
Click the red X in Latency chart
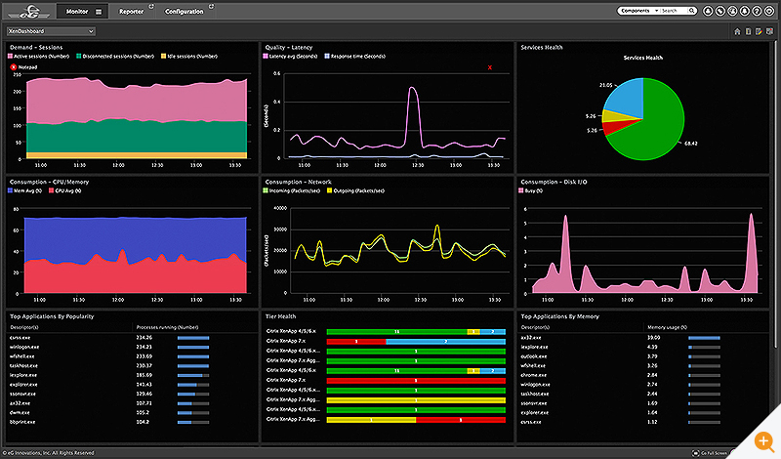(x=490, y=67)
